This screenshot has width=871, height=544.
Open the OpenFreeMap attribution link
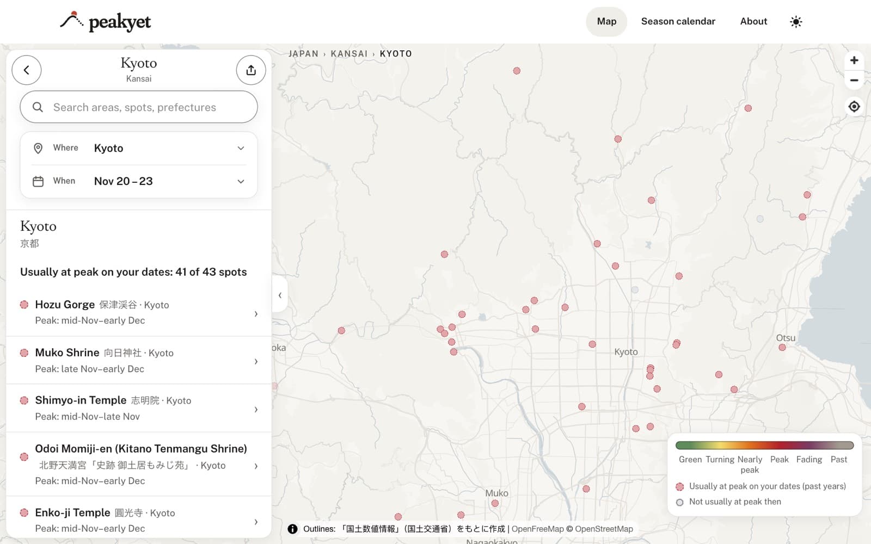[537, 529]
